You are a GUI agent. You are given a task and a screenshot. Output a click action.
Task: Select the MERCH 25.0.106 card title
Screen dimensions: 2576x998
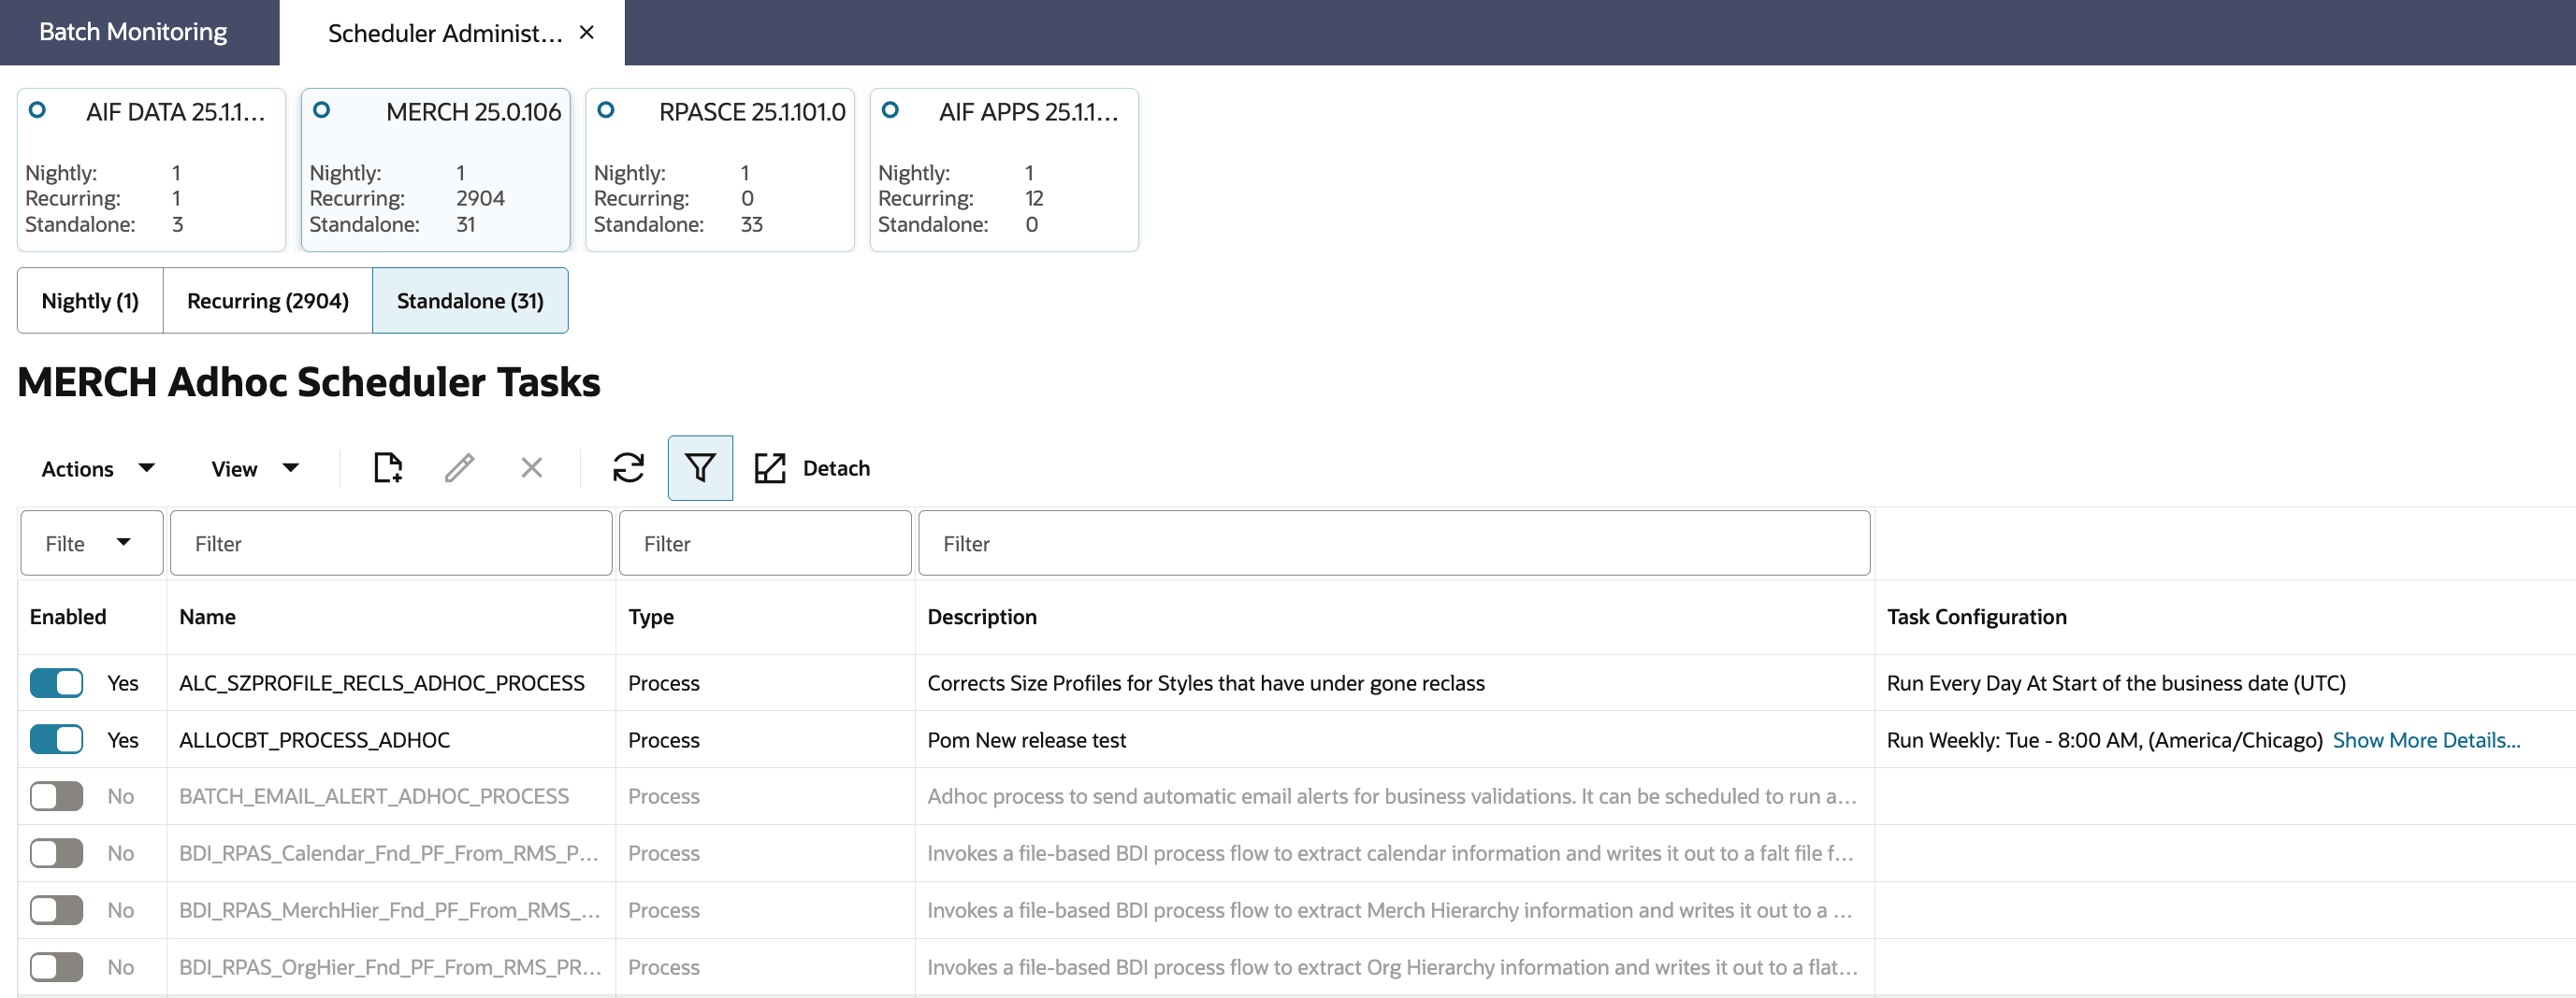tap(473, 112)
